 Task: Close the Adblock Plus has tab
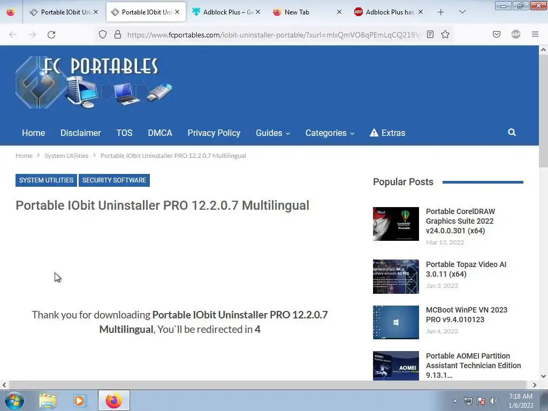tap(421, 12)
